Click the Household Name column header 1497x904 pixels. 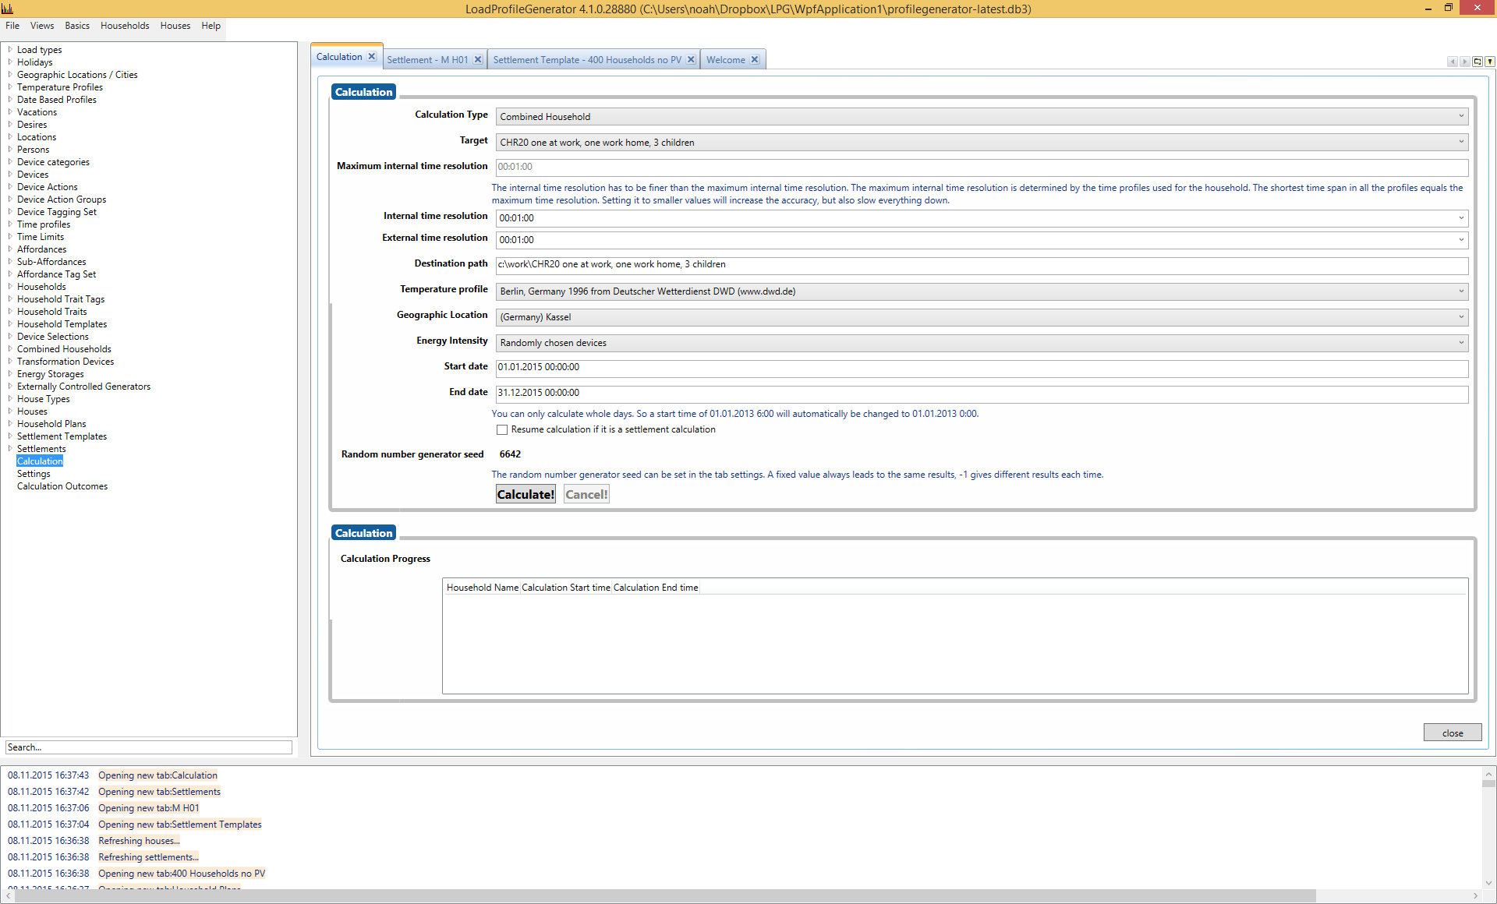[x=482, y=588]
